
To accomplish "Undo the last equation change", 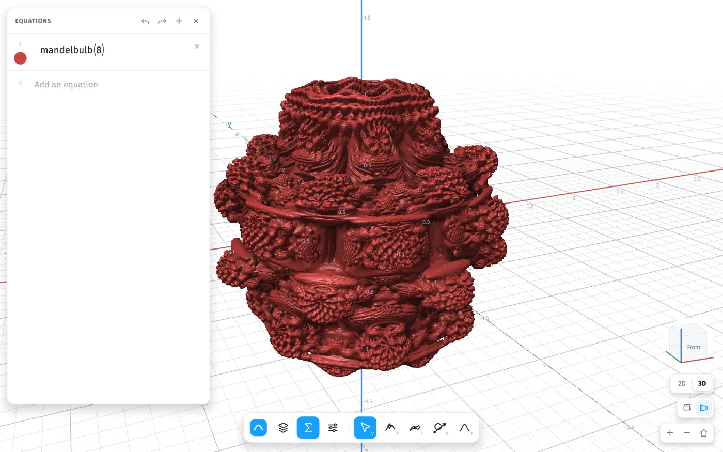I will point(145,21).
